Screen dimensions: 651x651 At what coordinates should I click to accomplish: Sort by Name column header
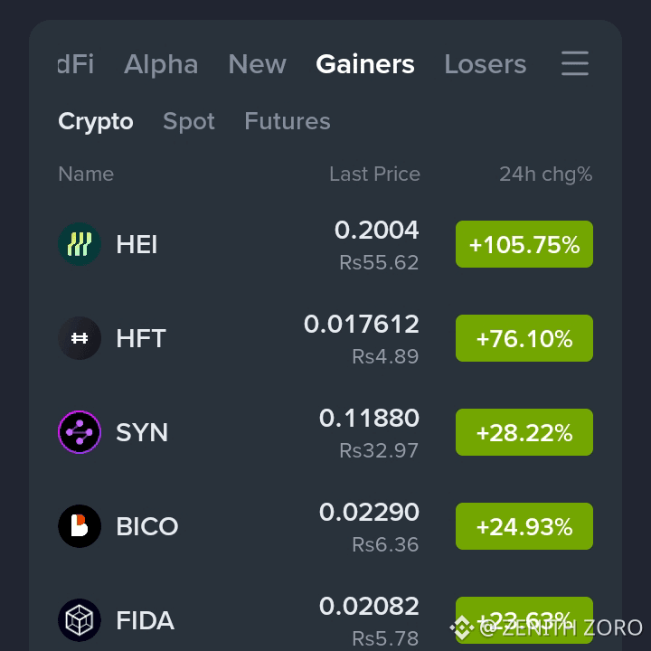coord(86,174)
